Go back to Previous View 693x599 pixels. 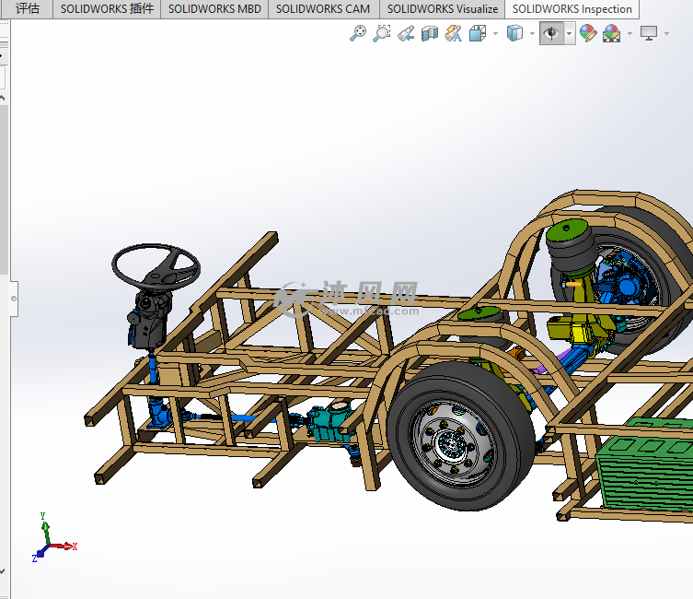point(406,34)
